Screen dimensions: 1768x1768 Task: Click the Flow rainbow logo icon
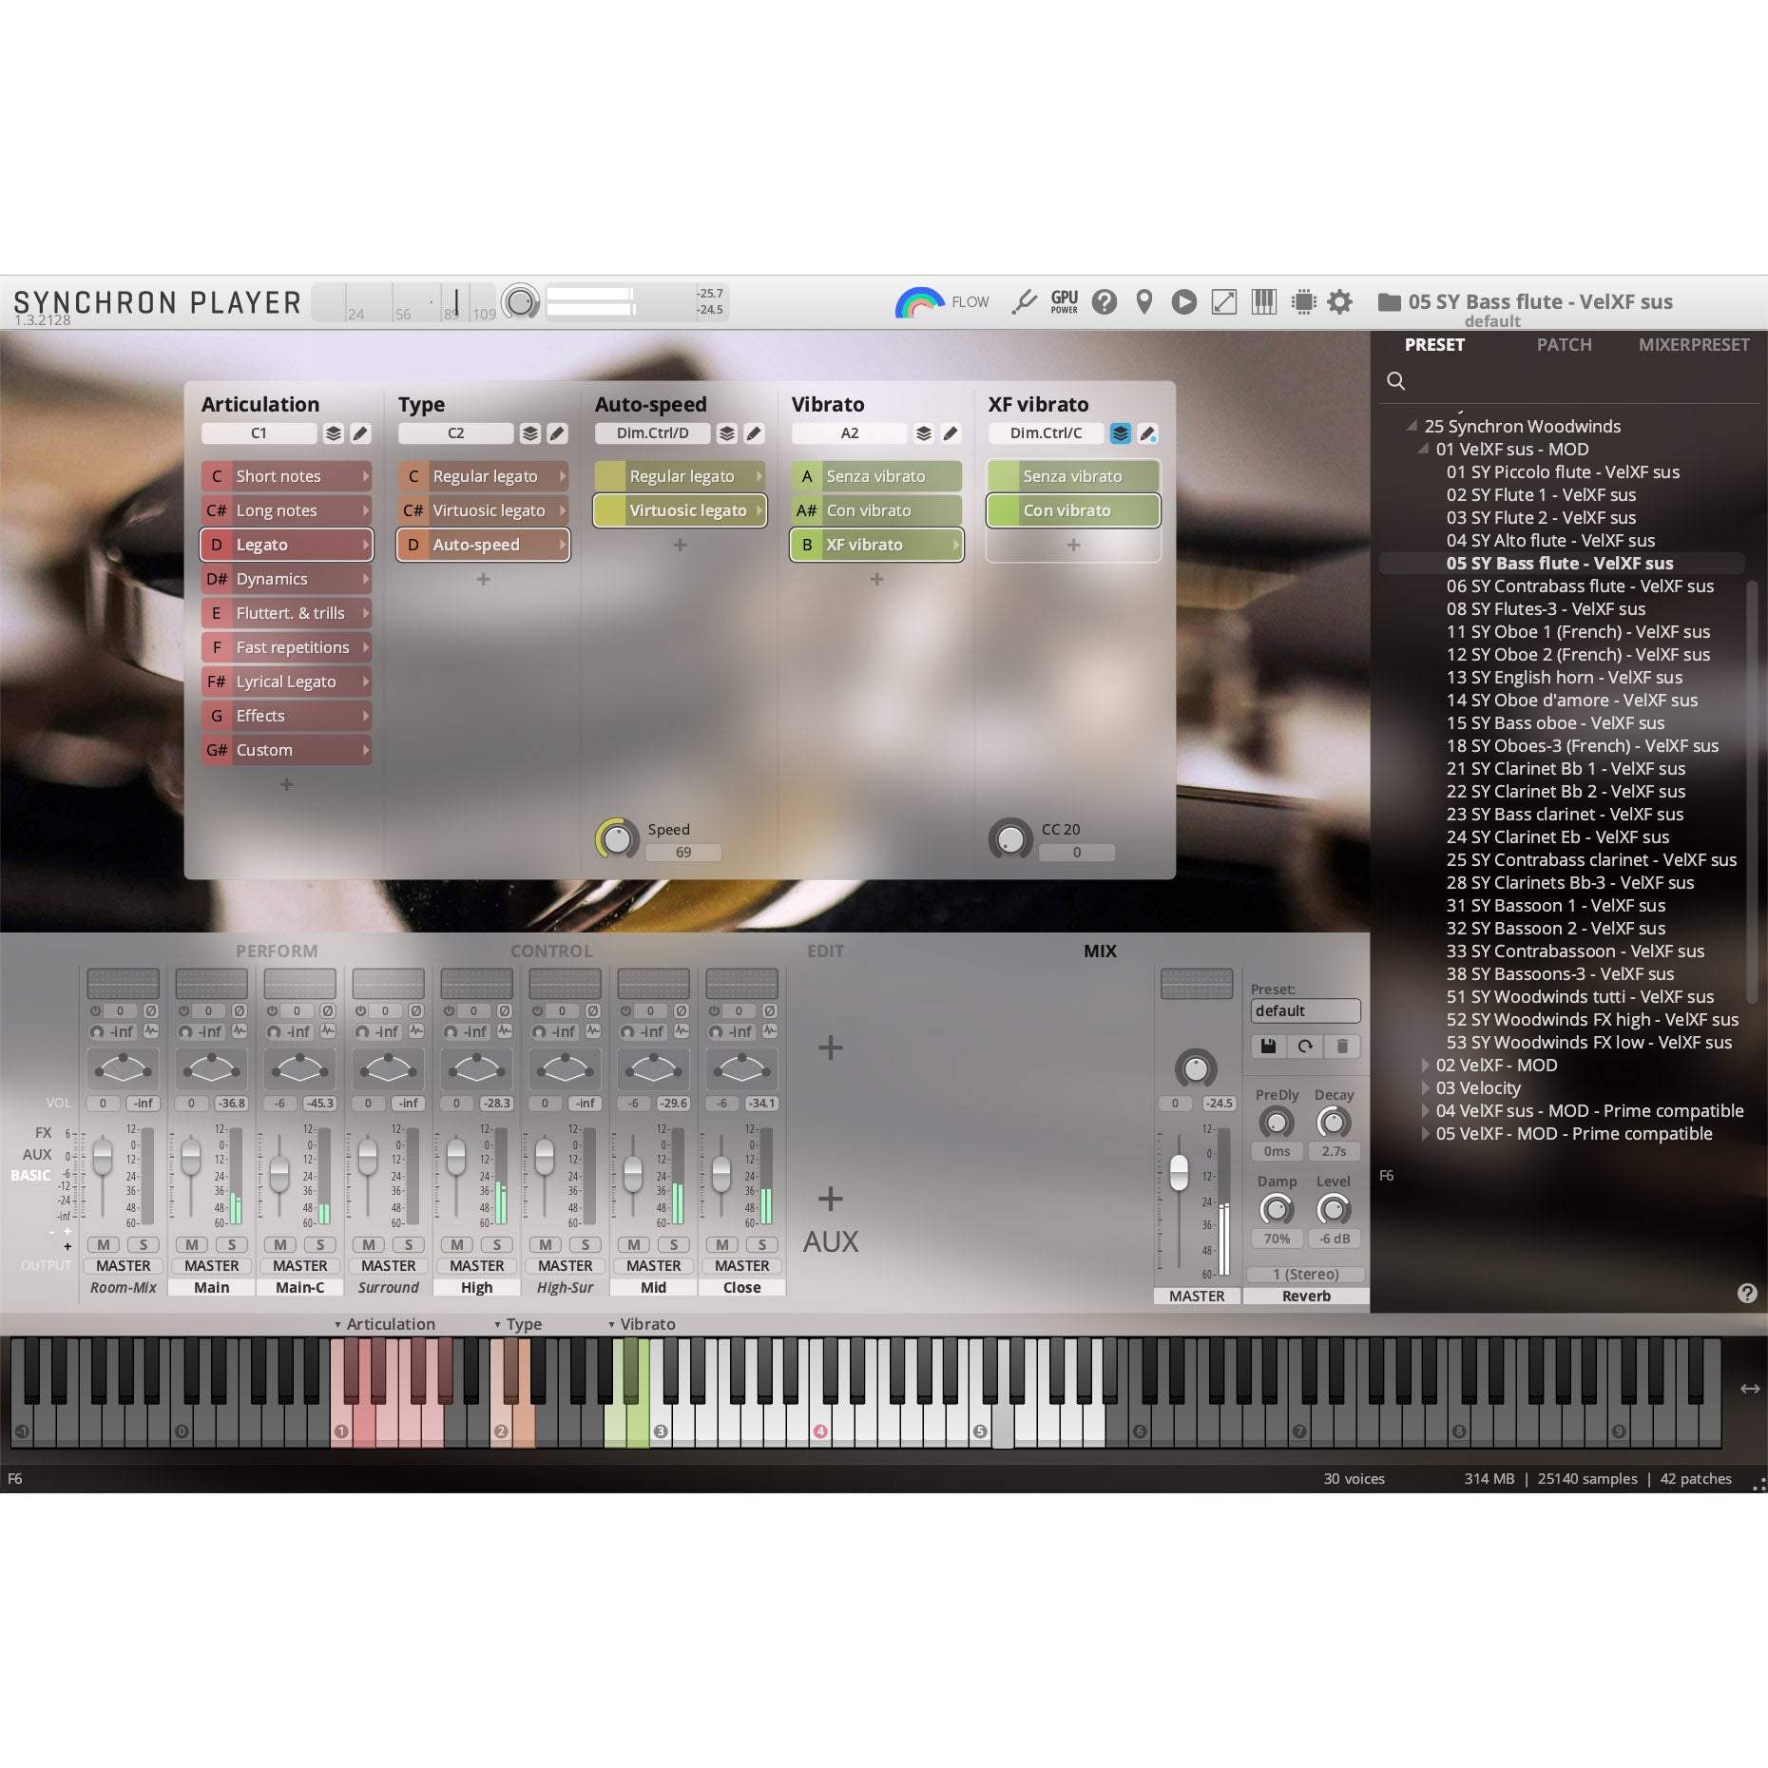(918, 302)
